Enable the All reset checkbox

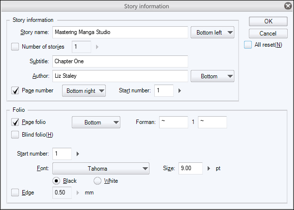pos(248,45)
